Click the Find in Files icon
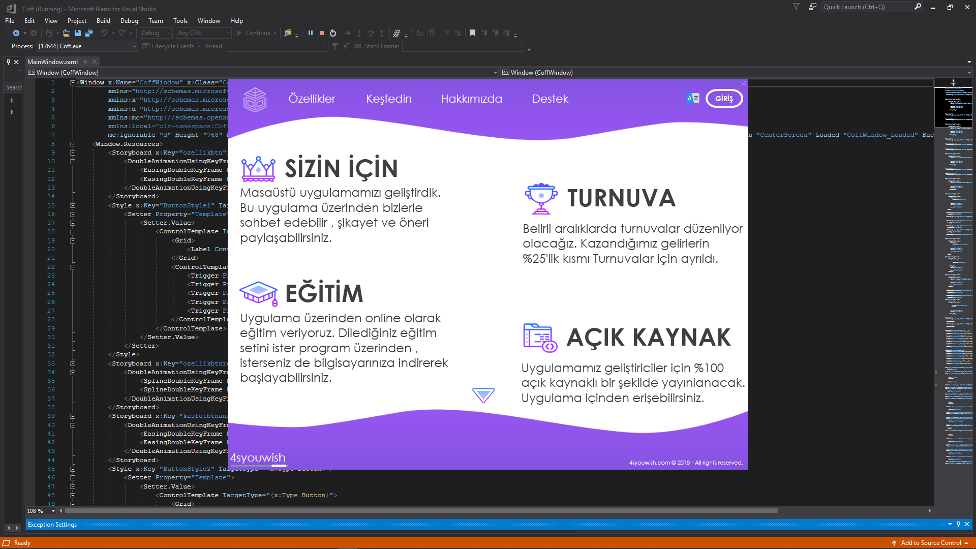 point(288,33)
